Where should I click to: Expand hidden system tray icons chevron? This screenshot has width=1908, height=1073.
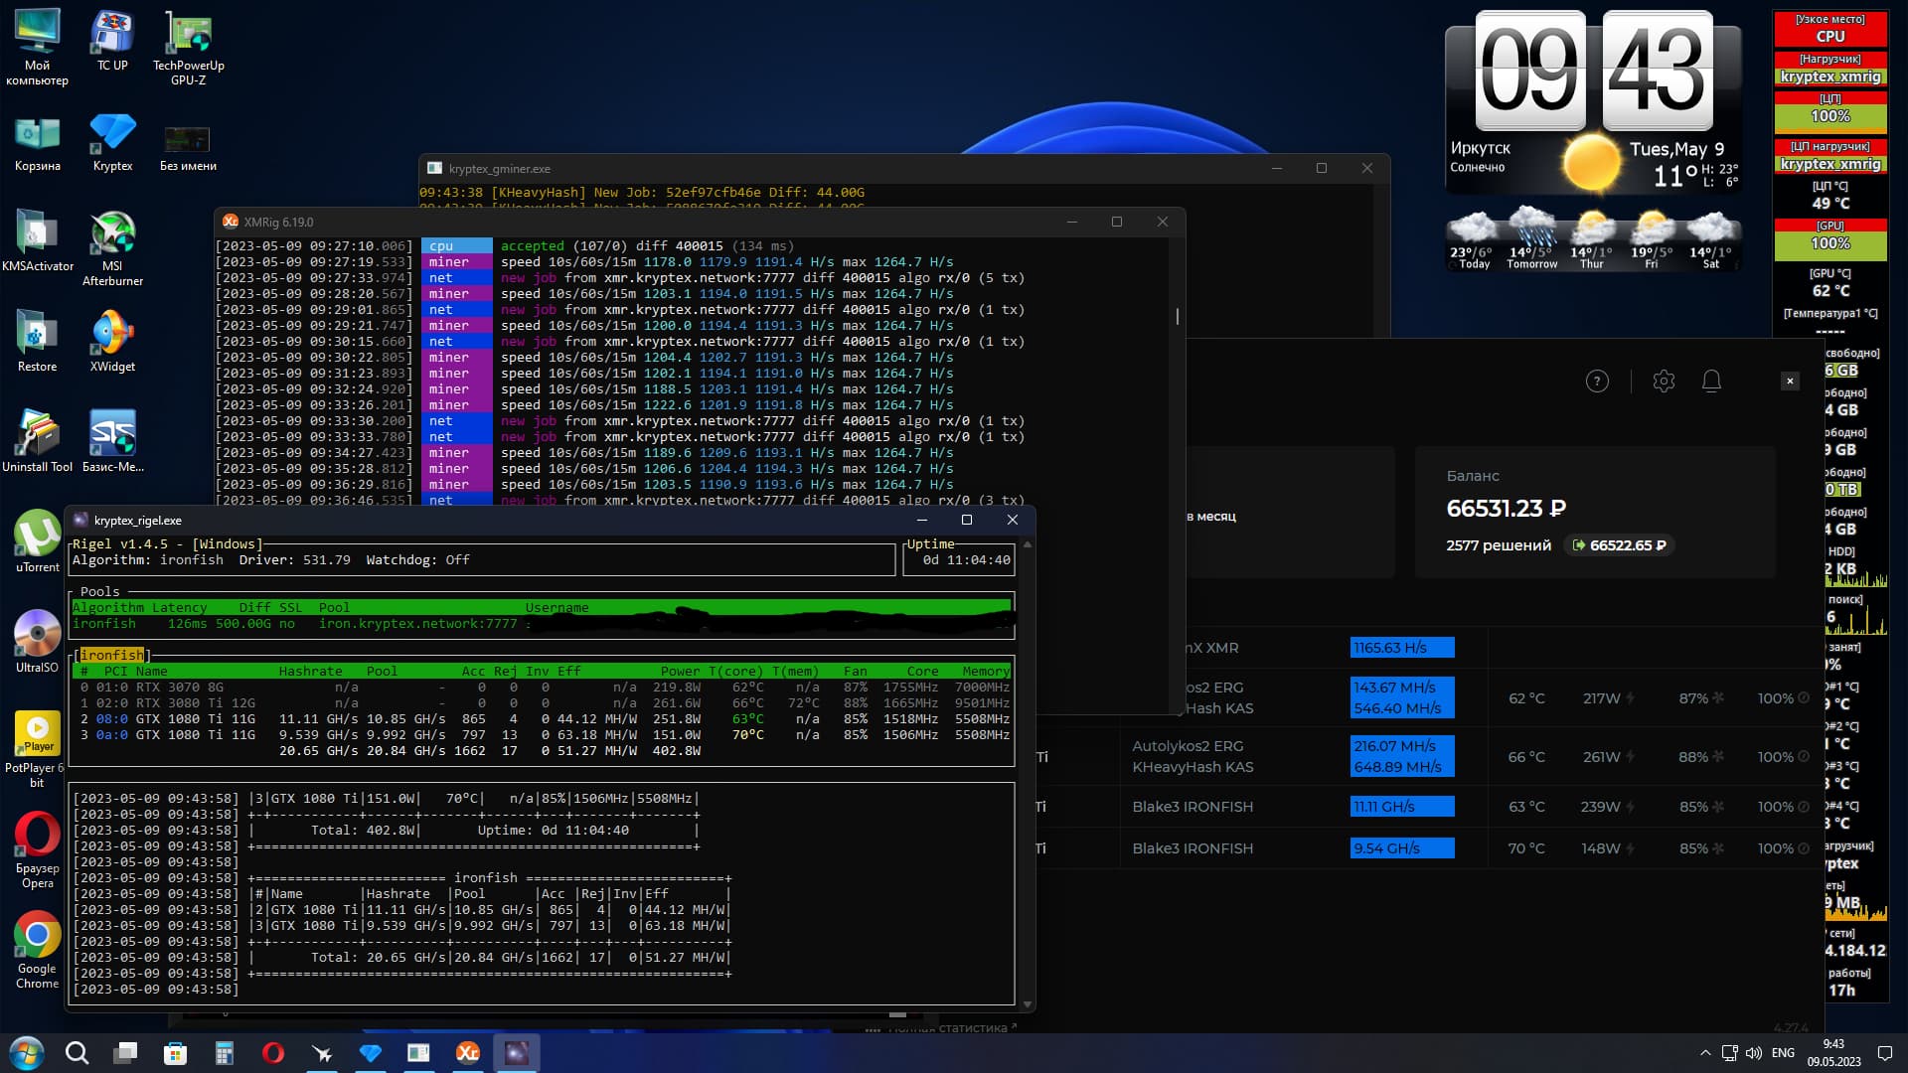tap(1705, 1053)
